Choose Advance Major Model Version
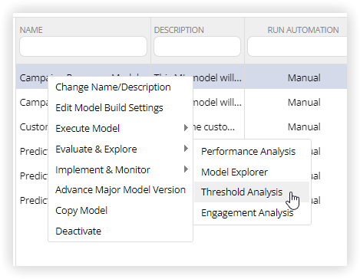 [x=121, y=190]
